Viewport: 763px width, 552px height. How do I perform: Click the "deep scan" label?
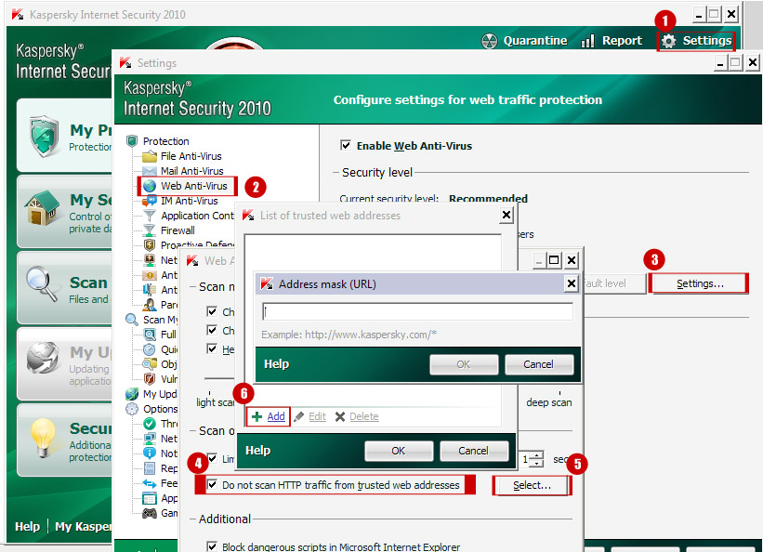tap(549, 402)
